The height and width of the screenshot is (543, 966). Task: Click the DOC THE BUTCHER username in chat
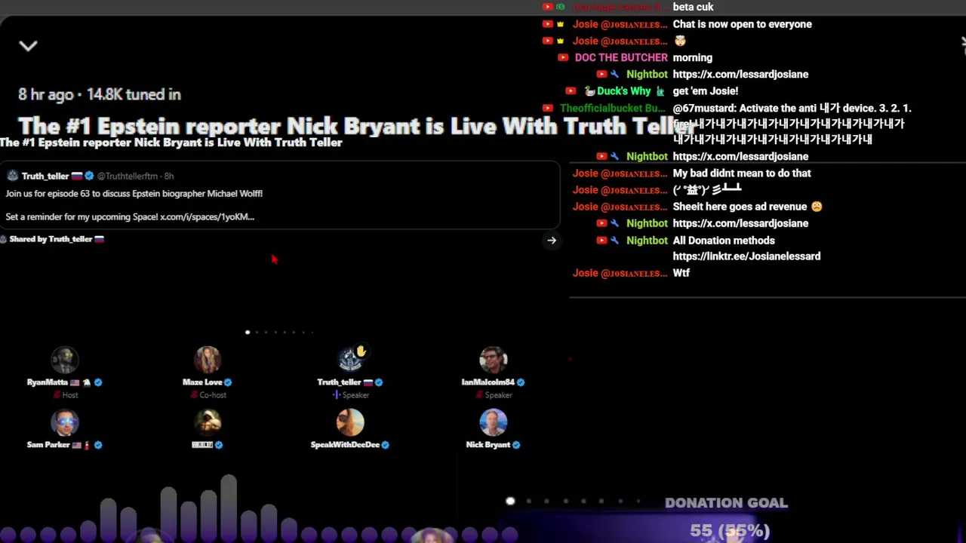click(x=621, y=57)
